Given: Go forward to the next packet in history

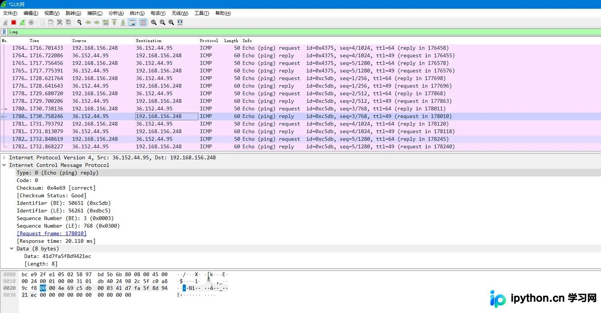Looking at the screenshot, I should [97, 22].
